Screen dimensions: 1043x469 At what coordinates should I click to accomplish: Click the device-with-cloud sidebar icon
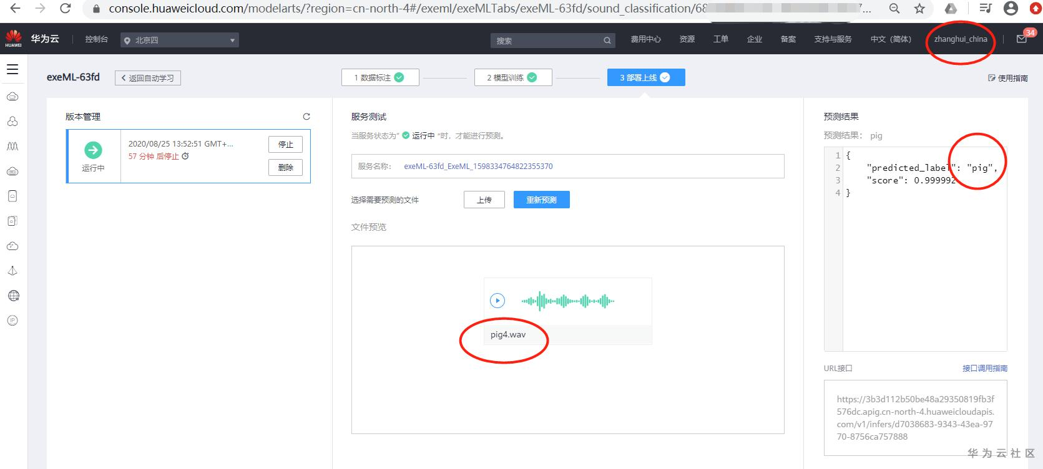point(12,196)
